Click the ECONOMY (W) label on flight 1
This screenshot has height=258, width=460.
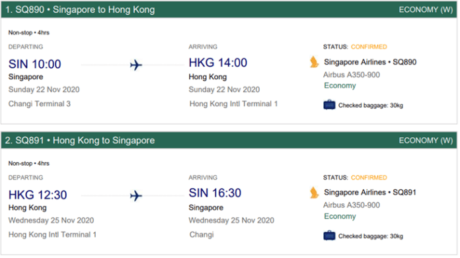(426, 10)
